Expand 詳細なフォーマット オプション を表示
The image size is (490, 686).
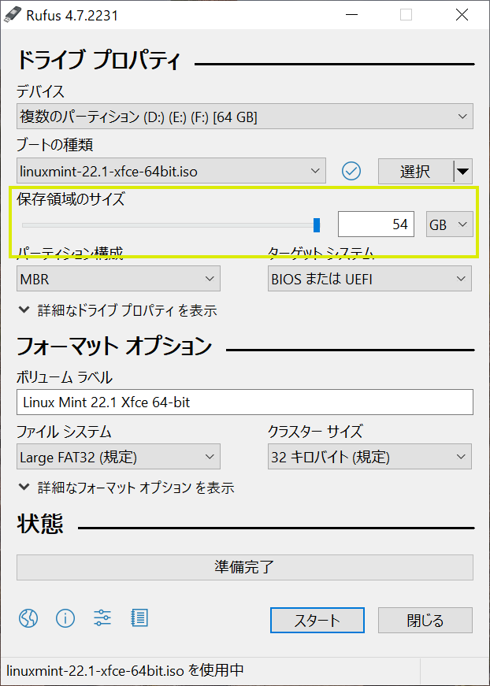pyautogui.click(x=126, y=487)
